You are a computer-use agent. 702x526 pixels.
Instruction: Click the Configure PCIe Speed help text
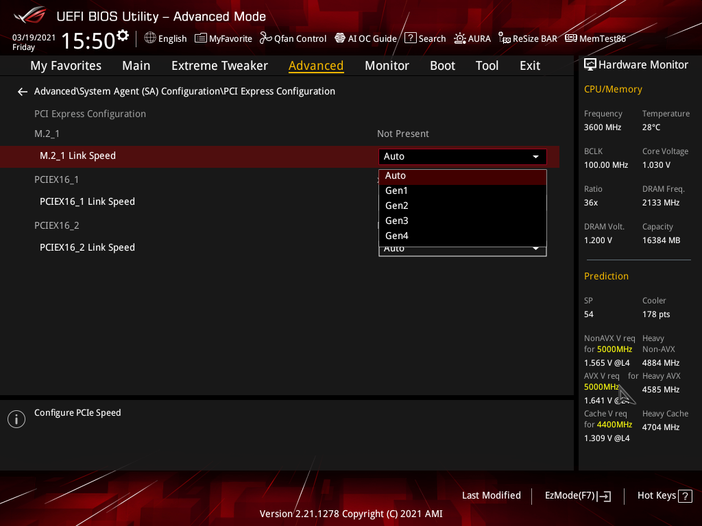point(77,413)
